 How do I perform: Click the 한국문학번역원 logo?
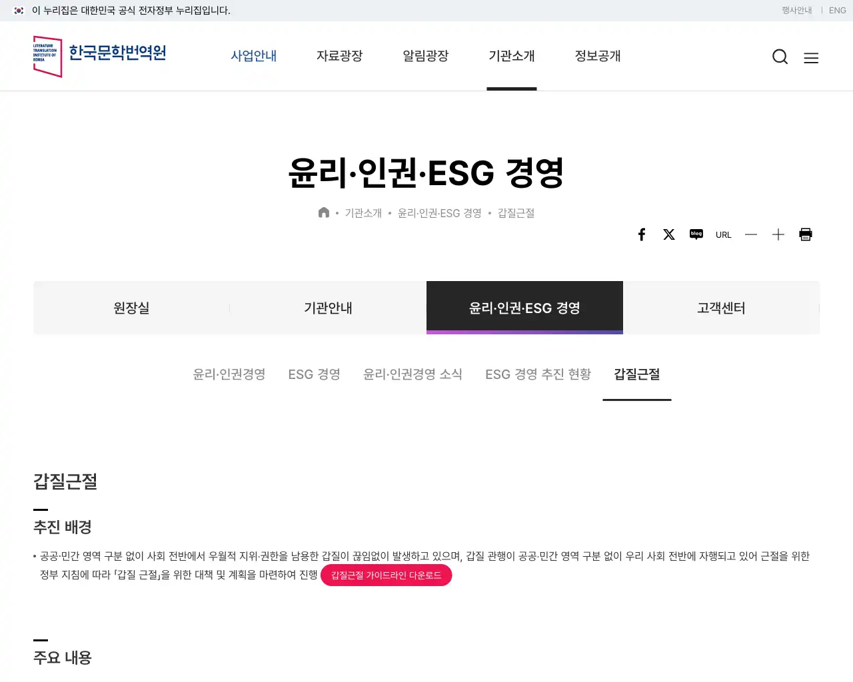(x=100, y=56)
